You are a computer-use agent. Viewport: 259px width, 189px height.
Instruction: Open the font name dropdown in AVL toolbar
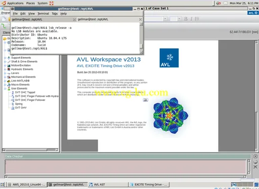165,19
